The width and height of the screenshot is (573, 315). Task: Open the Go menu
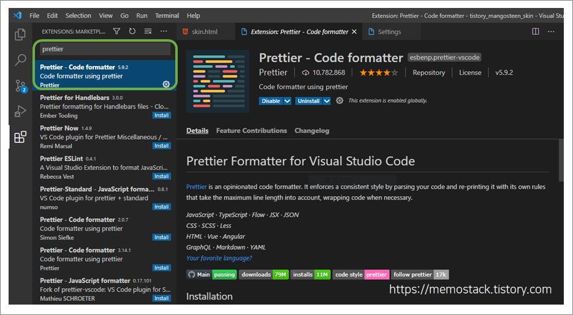coord(124,15)
